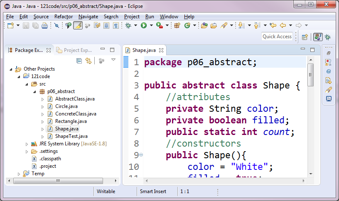Click the Toggle Mark Occurrences highlighter icon
Viewport: 339px width, 201px height.
click(x=78, y=25)
